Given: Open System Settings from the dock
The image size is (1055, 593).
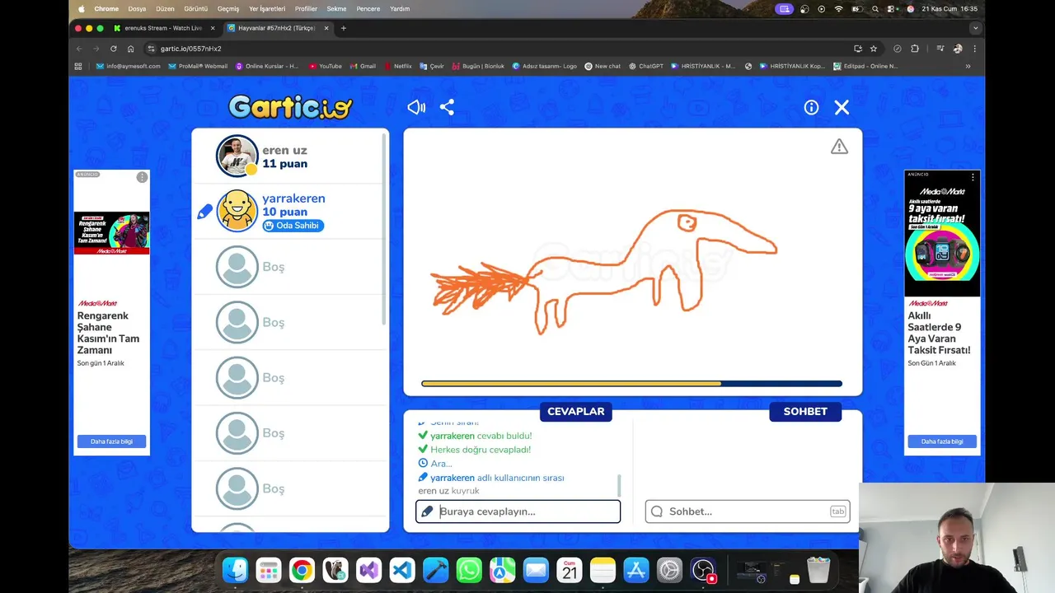Looking at the screenshot, I should [x=669, y=570].
